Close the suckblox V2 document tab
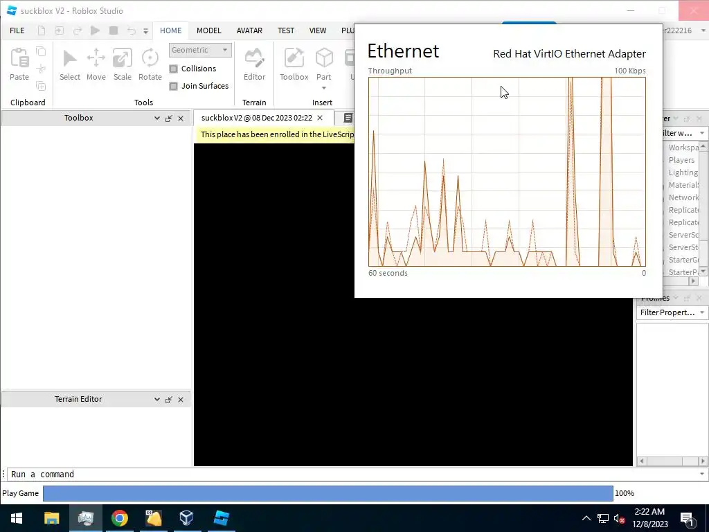Image resolution: width=709 pixels, height=532 pixels. click(x=320, y=118)
